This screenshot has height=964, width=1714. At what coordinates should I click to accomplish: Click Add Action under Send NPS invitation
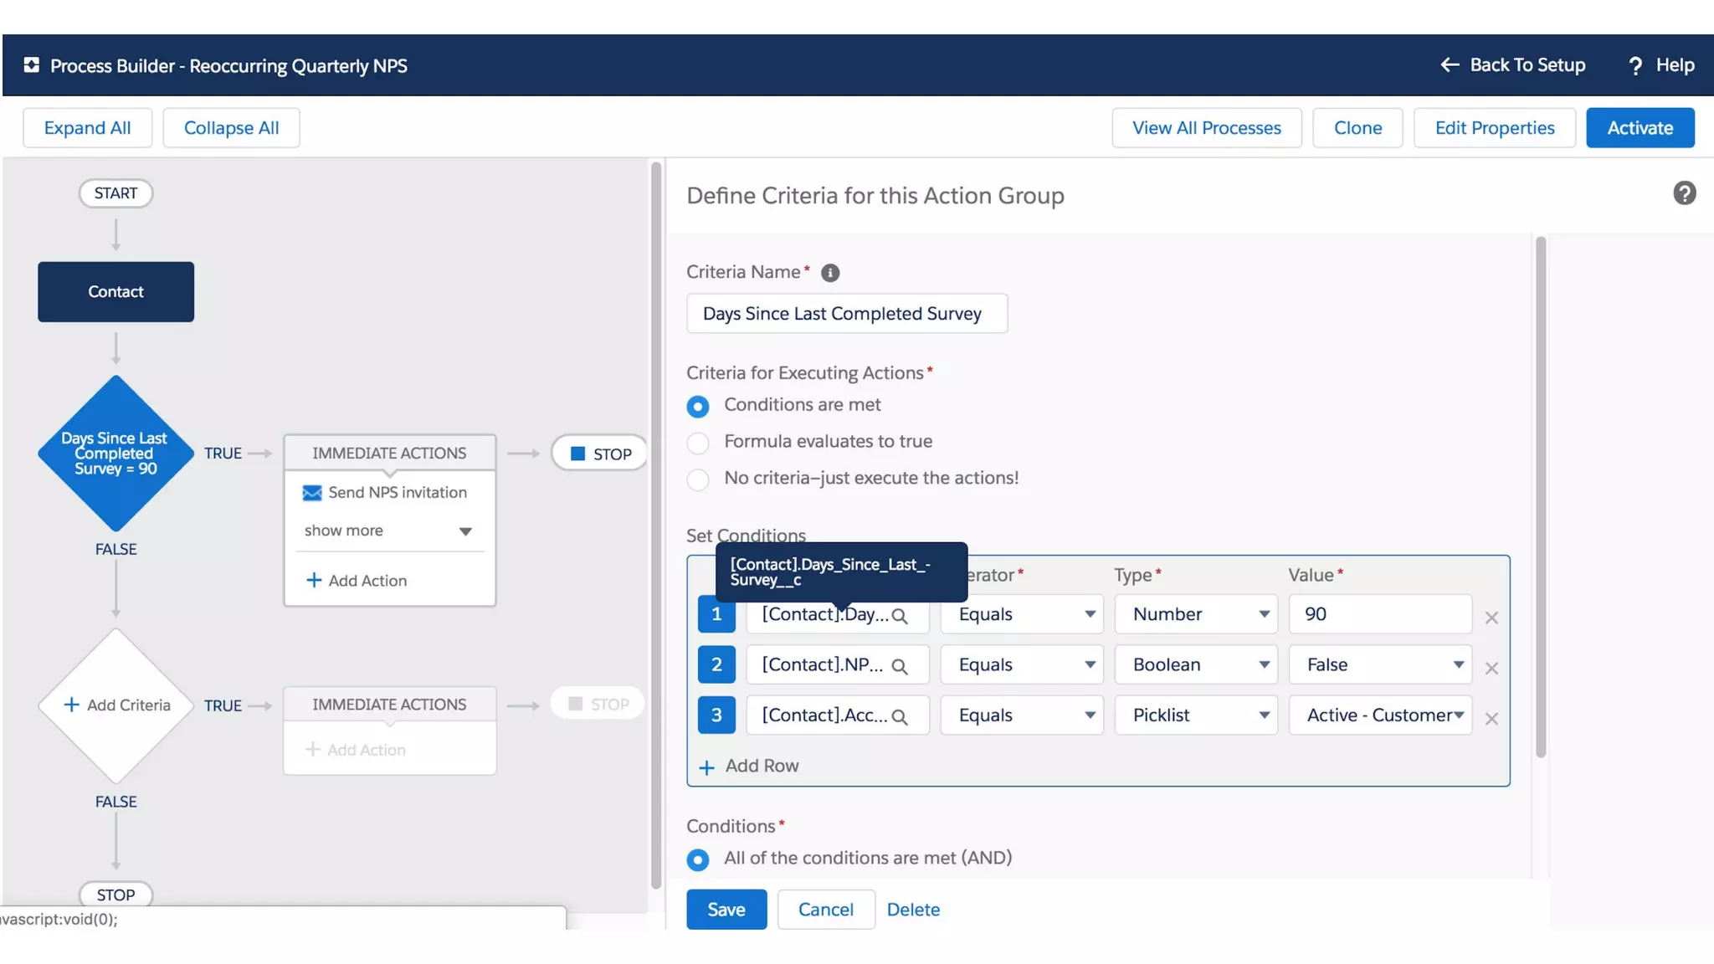point(357,581)
